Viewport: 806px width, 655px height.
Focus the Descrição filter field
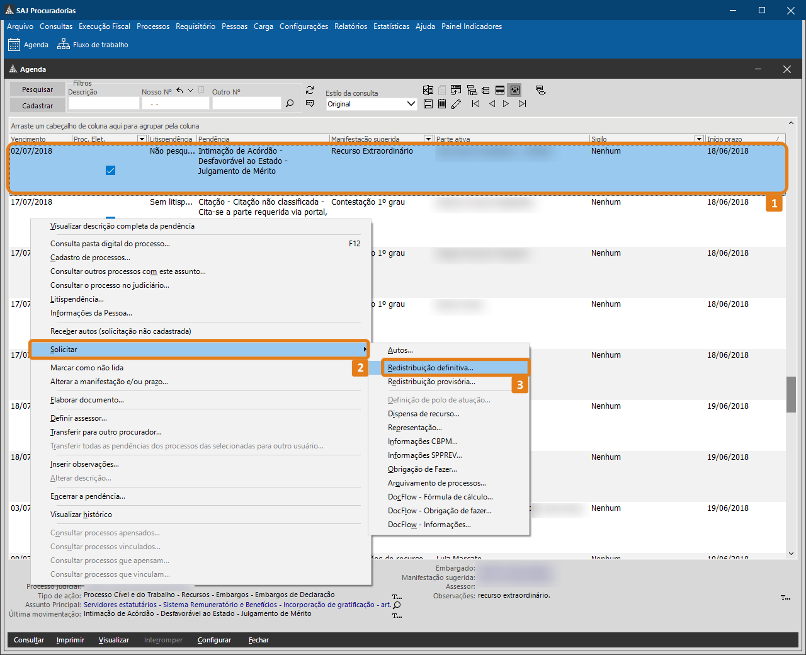(104, 103)
